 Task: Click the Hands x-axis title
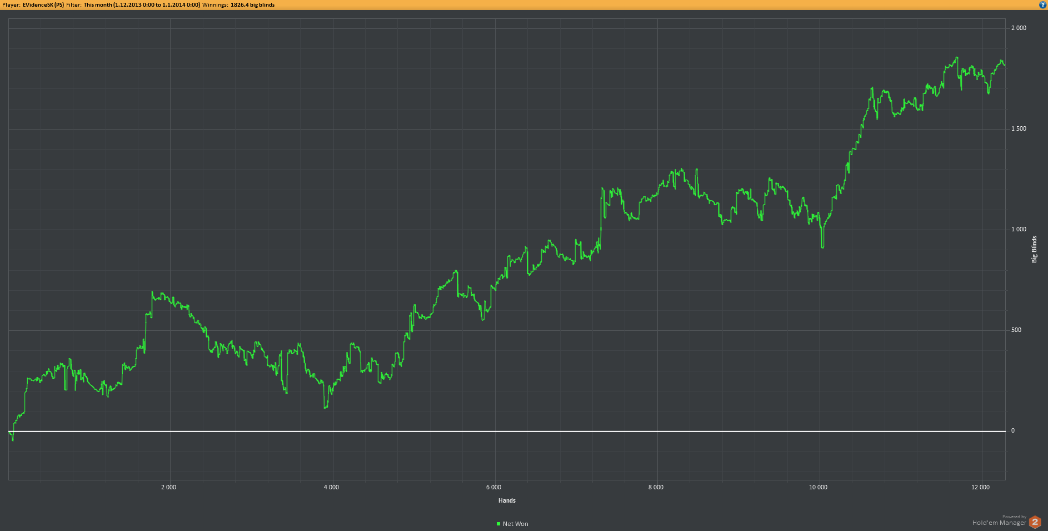(507, 500)
